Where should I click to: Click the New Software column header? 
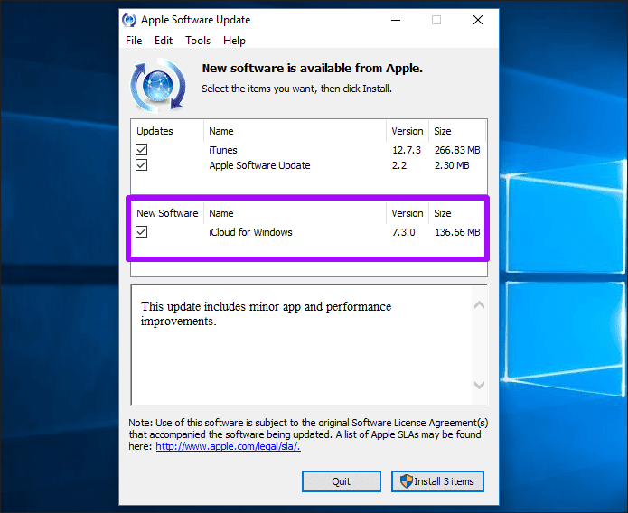[x=167, y=213]
